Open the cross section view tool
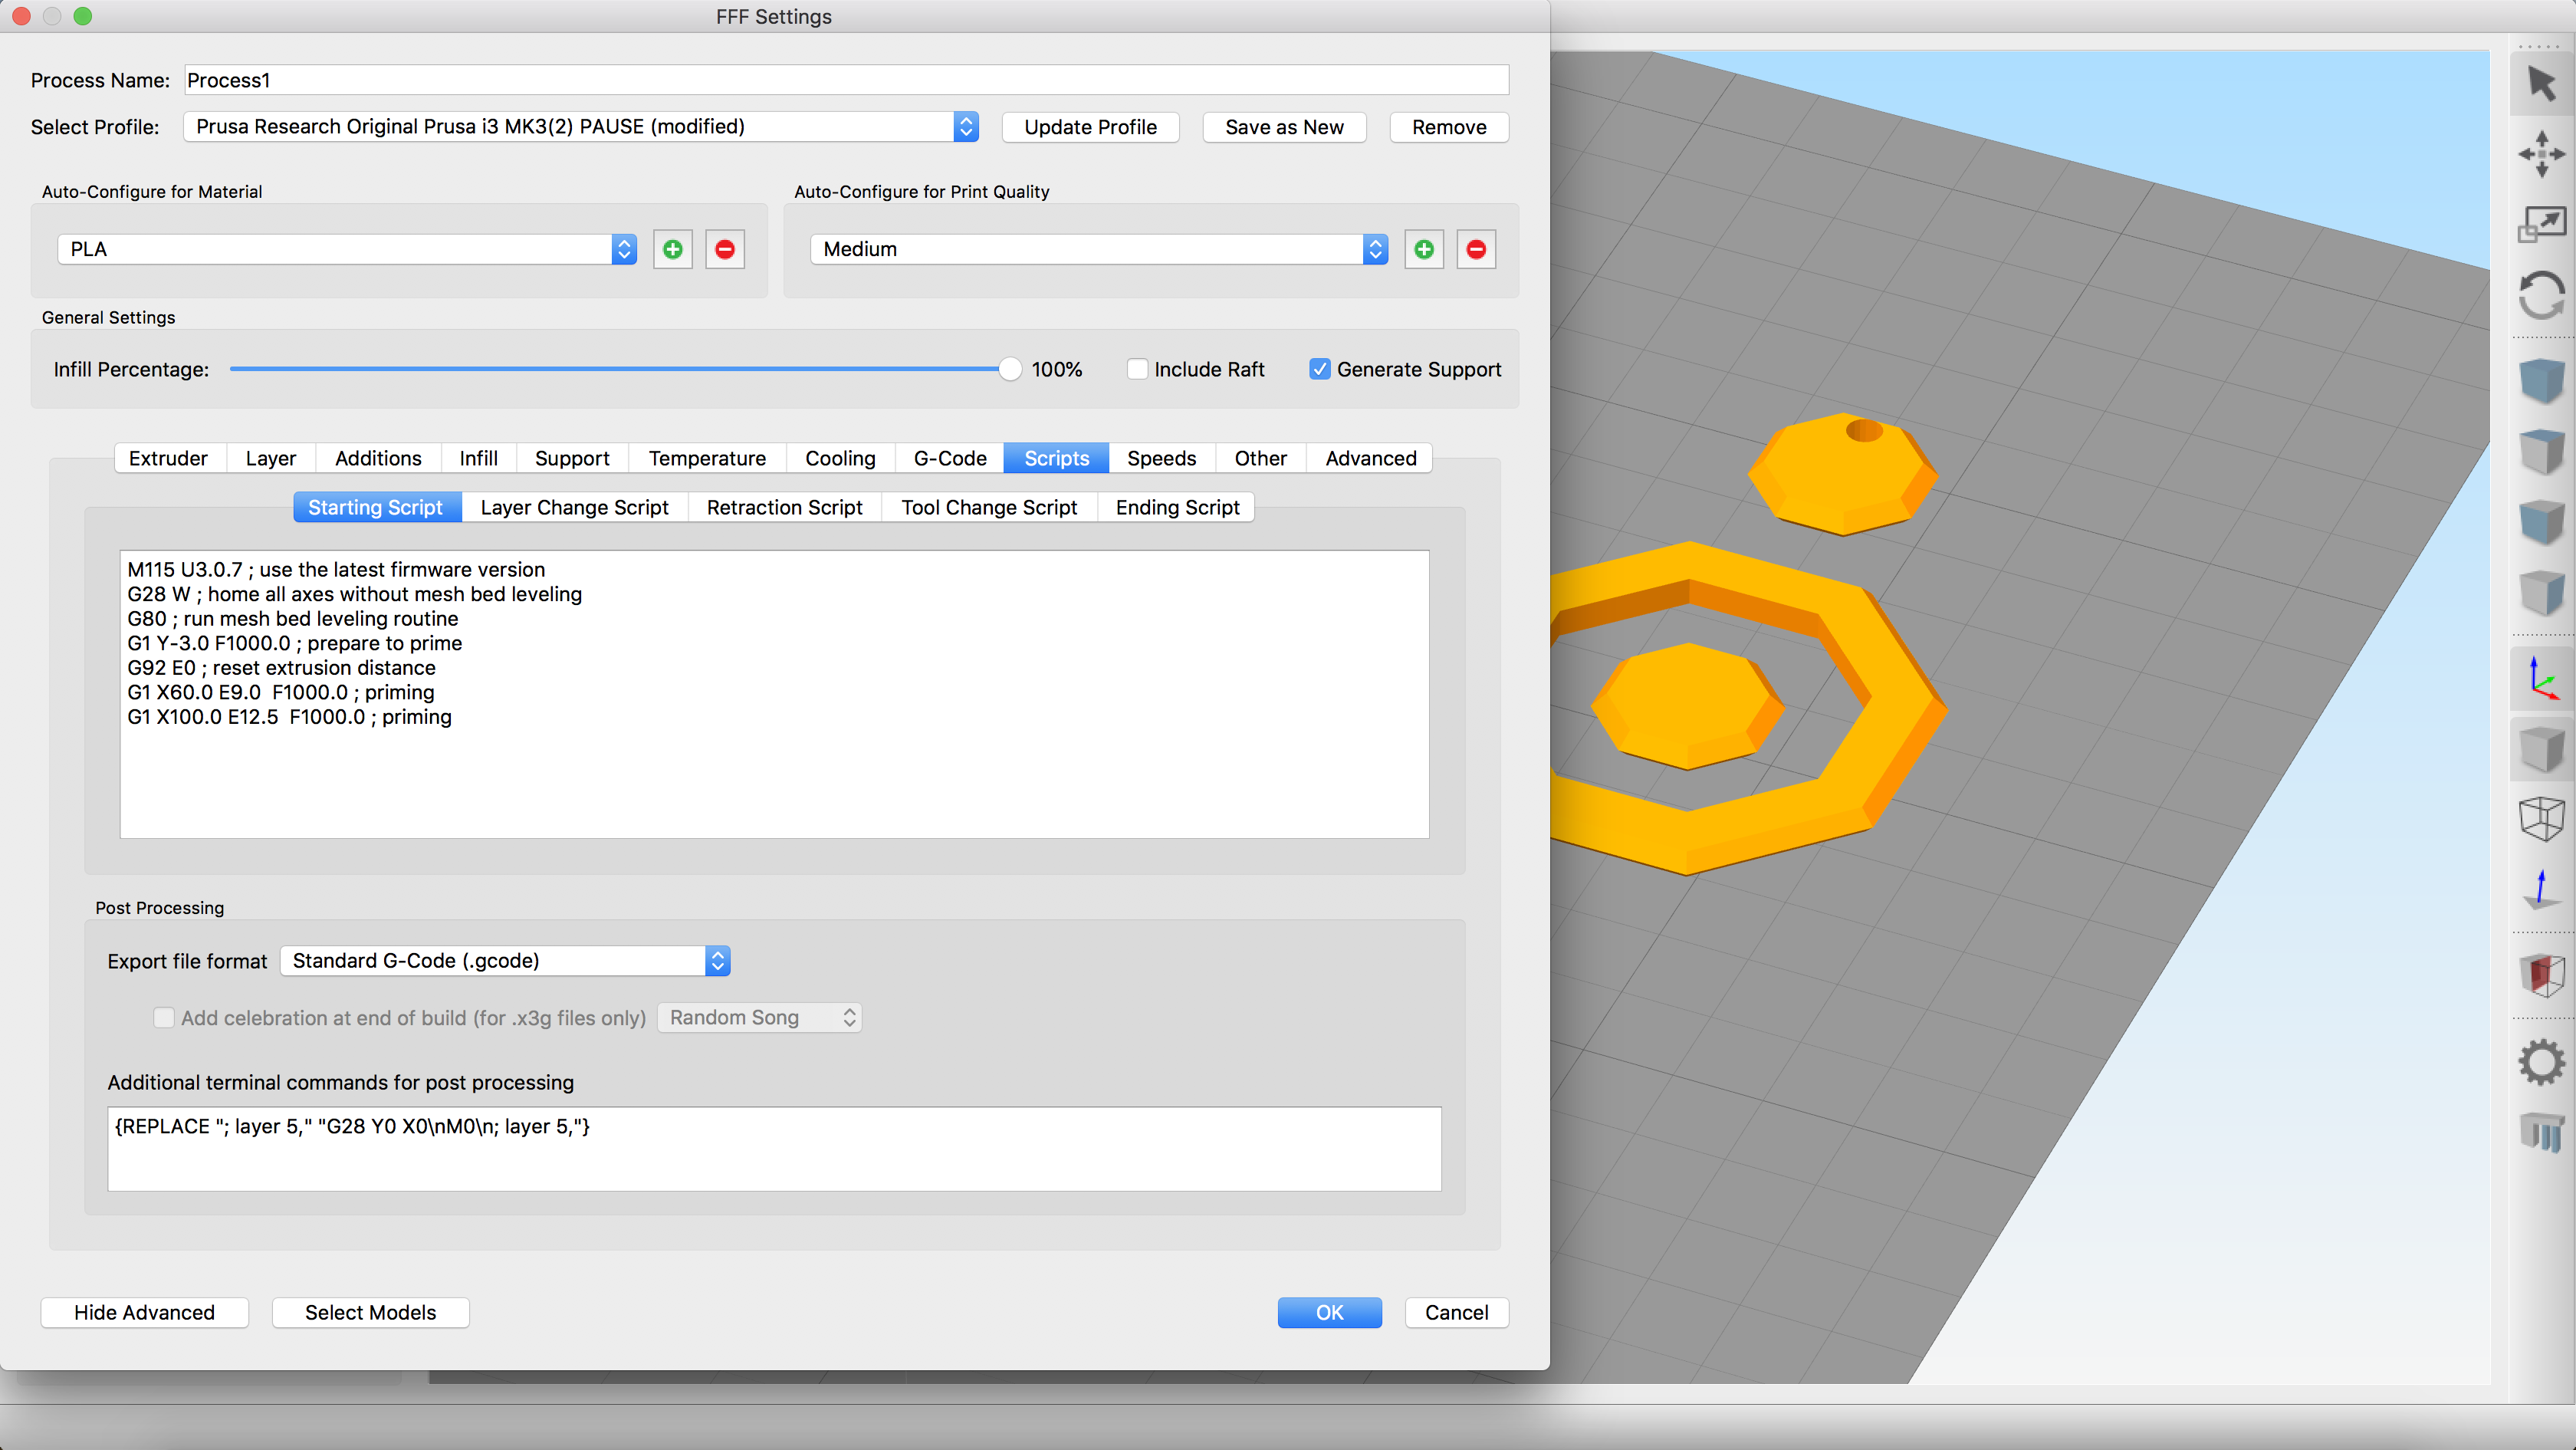Image resolution: width=2576 pixels, height=1450 pixels. pos(2541,974)
